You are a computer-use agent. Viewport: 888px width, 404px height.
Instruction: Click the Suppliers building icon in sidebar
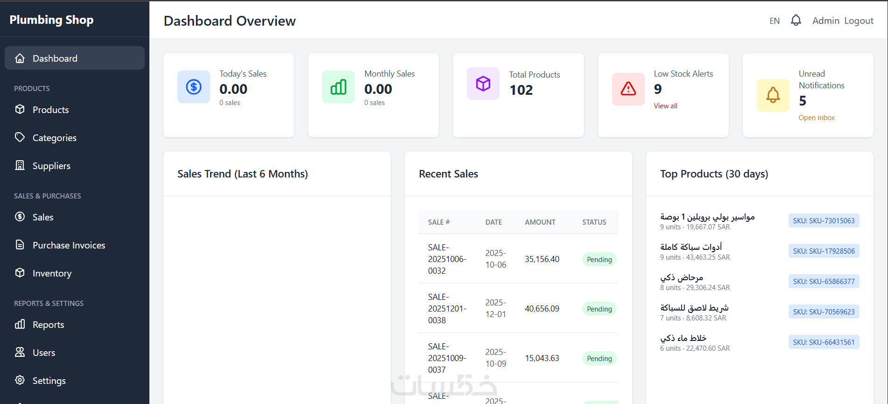pos(20,165)
